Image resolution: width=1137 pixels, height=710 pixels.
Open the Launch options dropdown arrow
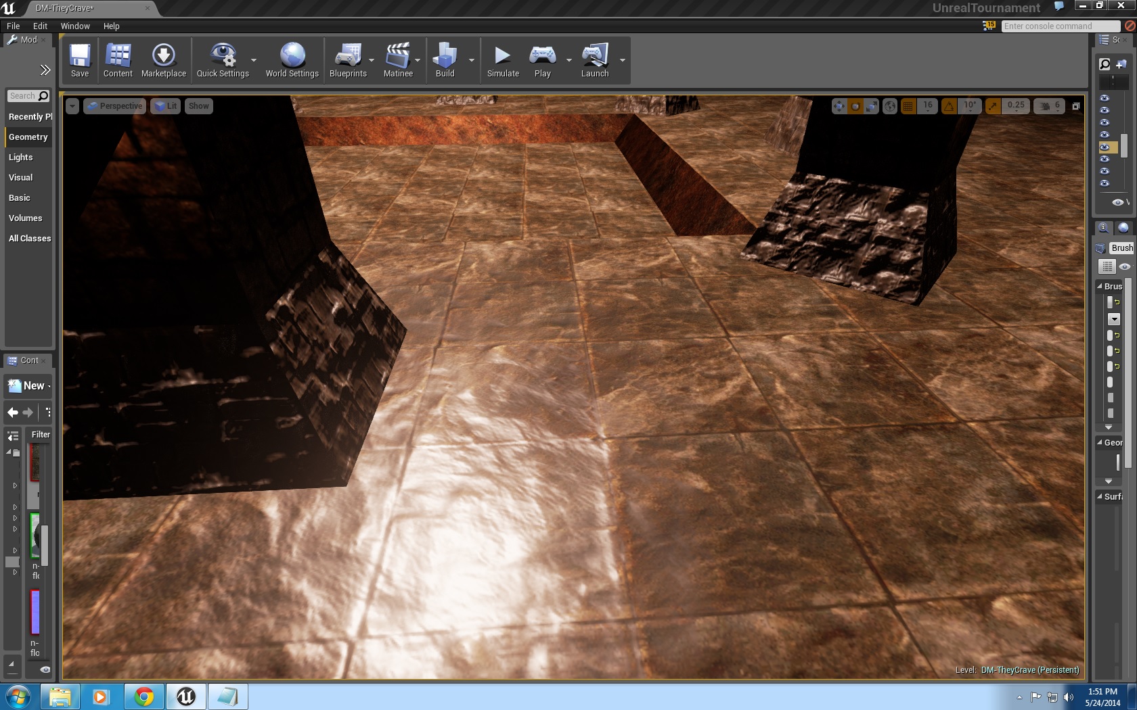click(x=622, y=60)
